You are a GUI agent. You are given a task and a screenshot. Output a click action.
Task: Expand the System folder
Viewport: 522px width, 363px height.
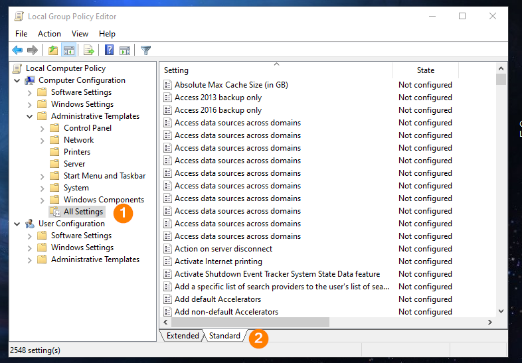(43, 188)
